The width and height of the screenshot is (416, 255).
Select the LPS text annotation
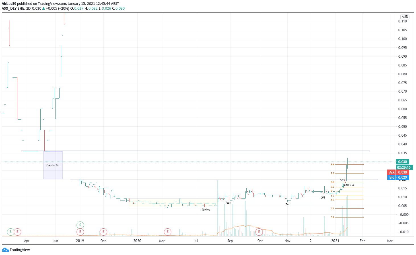click(x=323, y=198)
